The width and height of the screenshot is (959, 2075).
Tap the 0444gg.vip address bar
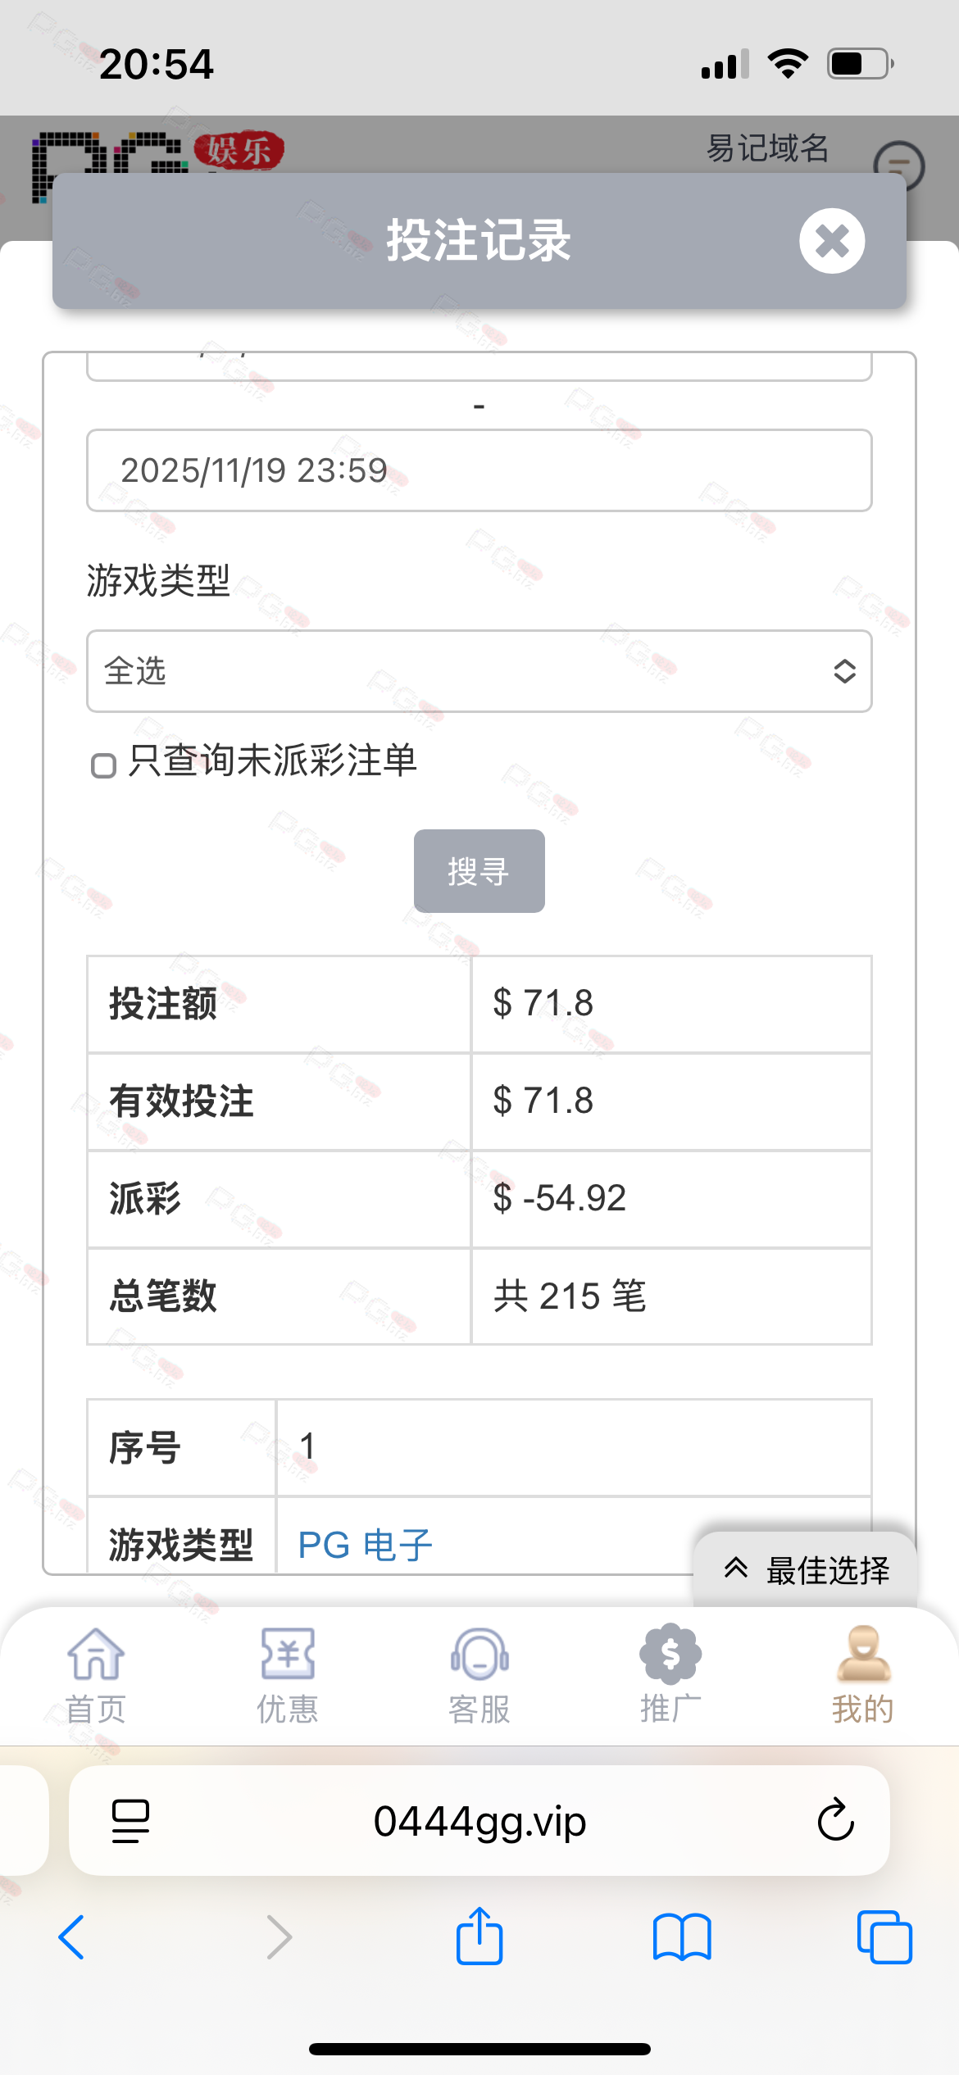(479, 1821)
